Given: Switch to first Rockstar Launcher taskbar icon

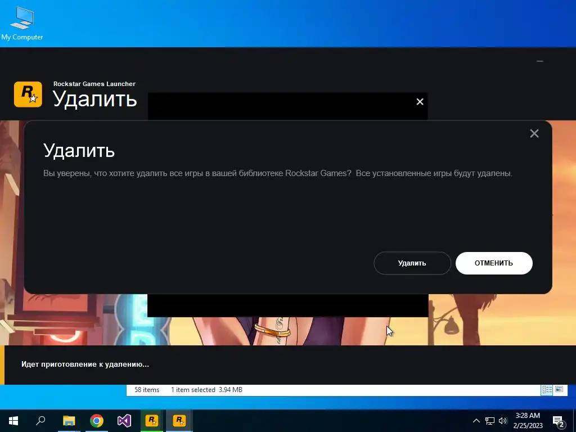Looking at the screenshot, I should point(152,421).
